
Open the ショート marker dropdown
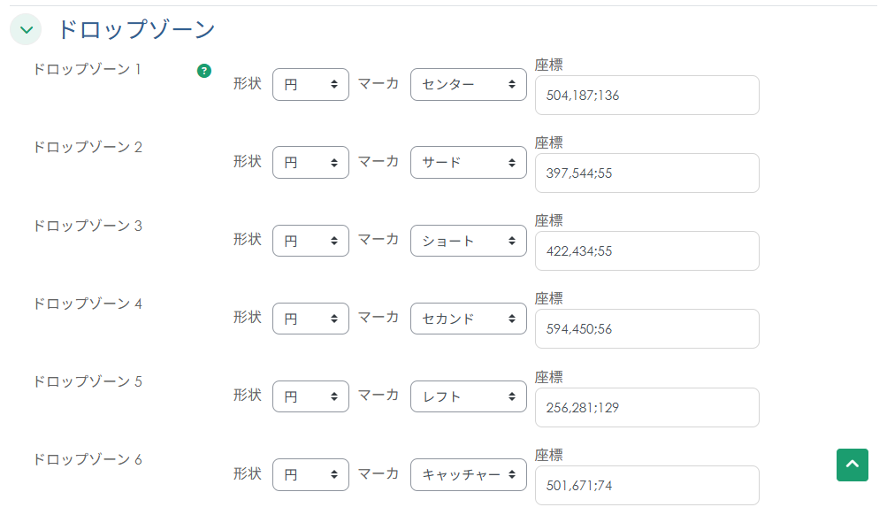[468, 241]
